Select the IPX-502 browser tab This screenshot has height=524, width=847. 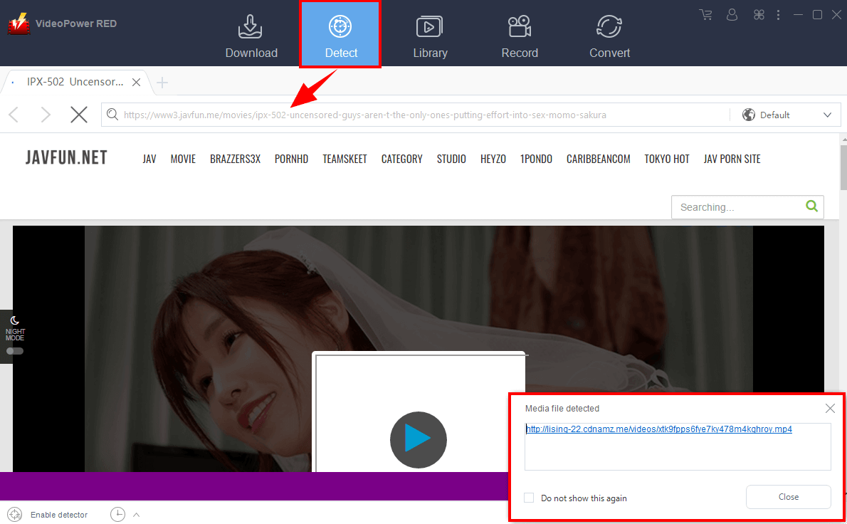point(75,82)
